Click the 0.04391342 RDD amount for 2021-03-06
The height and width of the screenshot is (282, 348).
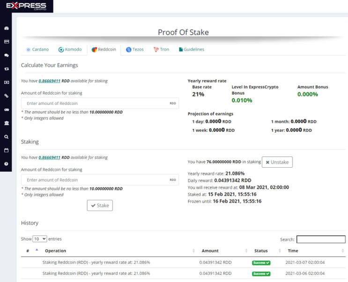[215, 274]
